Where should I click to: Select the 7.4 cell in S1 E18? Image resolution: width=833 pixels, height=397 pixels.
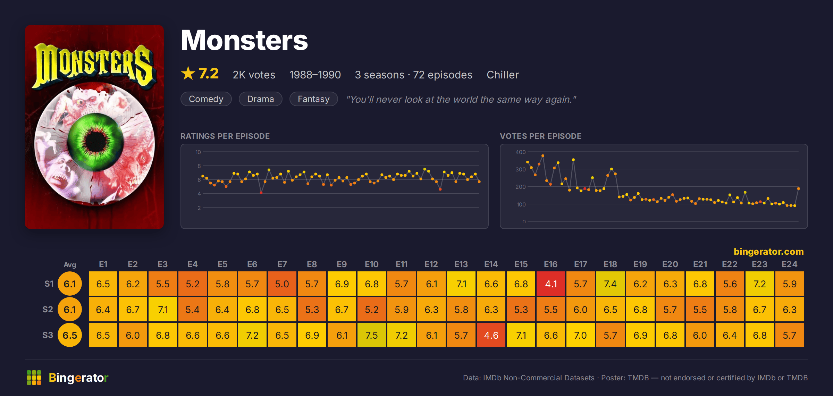[x=611, y=284]
